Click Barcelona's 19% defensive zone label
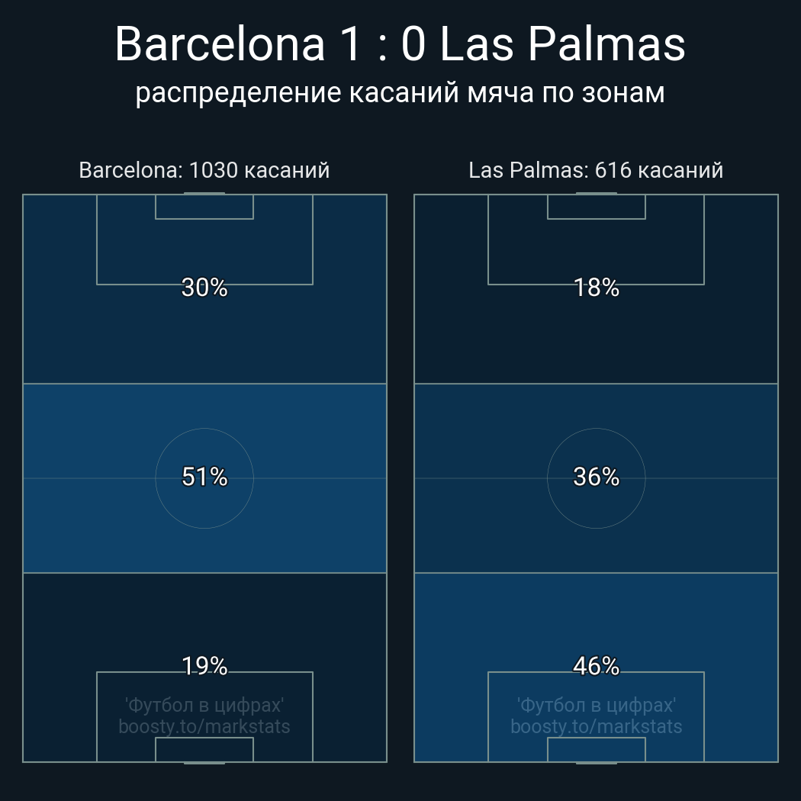 (204, 666)
